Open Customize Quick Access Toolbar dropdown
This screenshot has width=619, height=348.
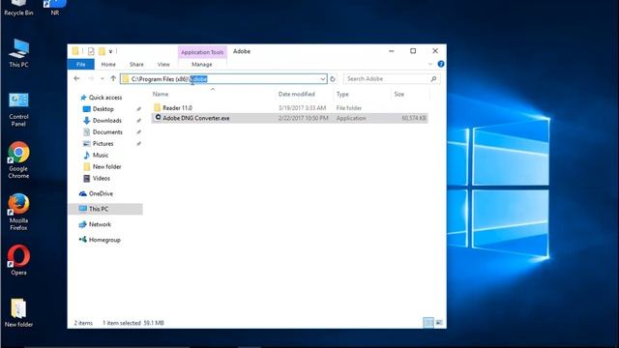click(110, 51)
